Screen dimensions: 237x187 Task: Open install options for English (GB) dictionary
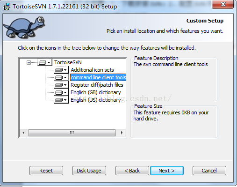click(61, 92)
